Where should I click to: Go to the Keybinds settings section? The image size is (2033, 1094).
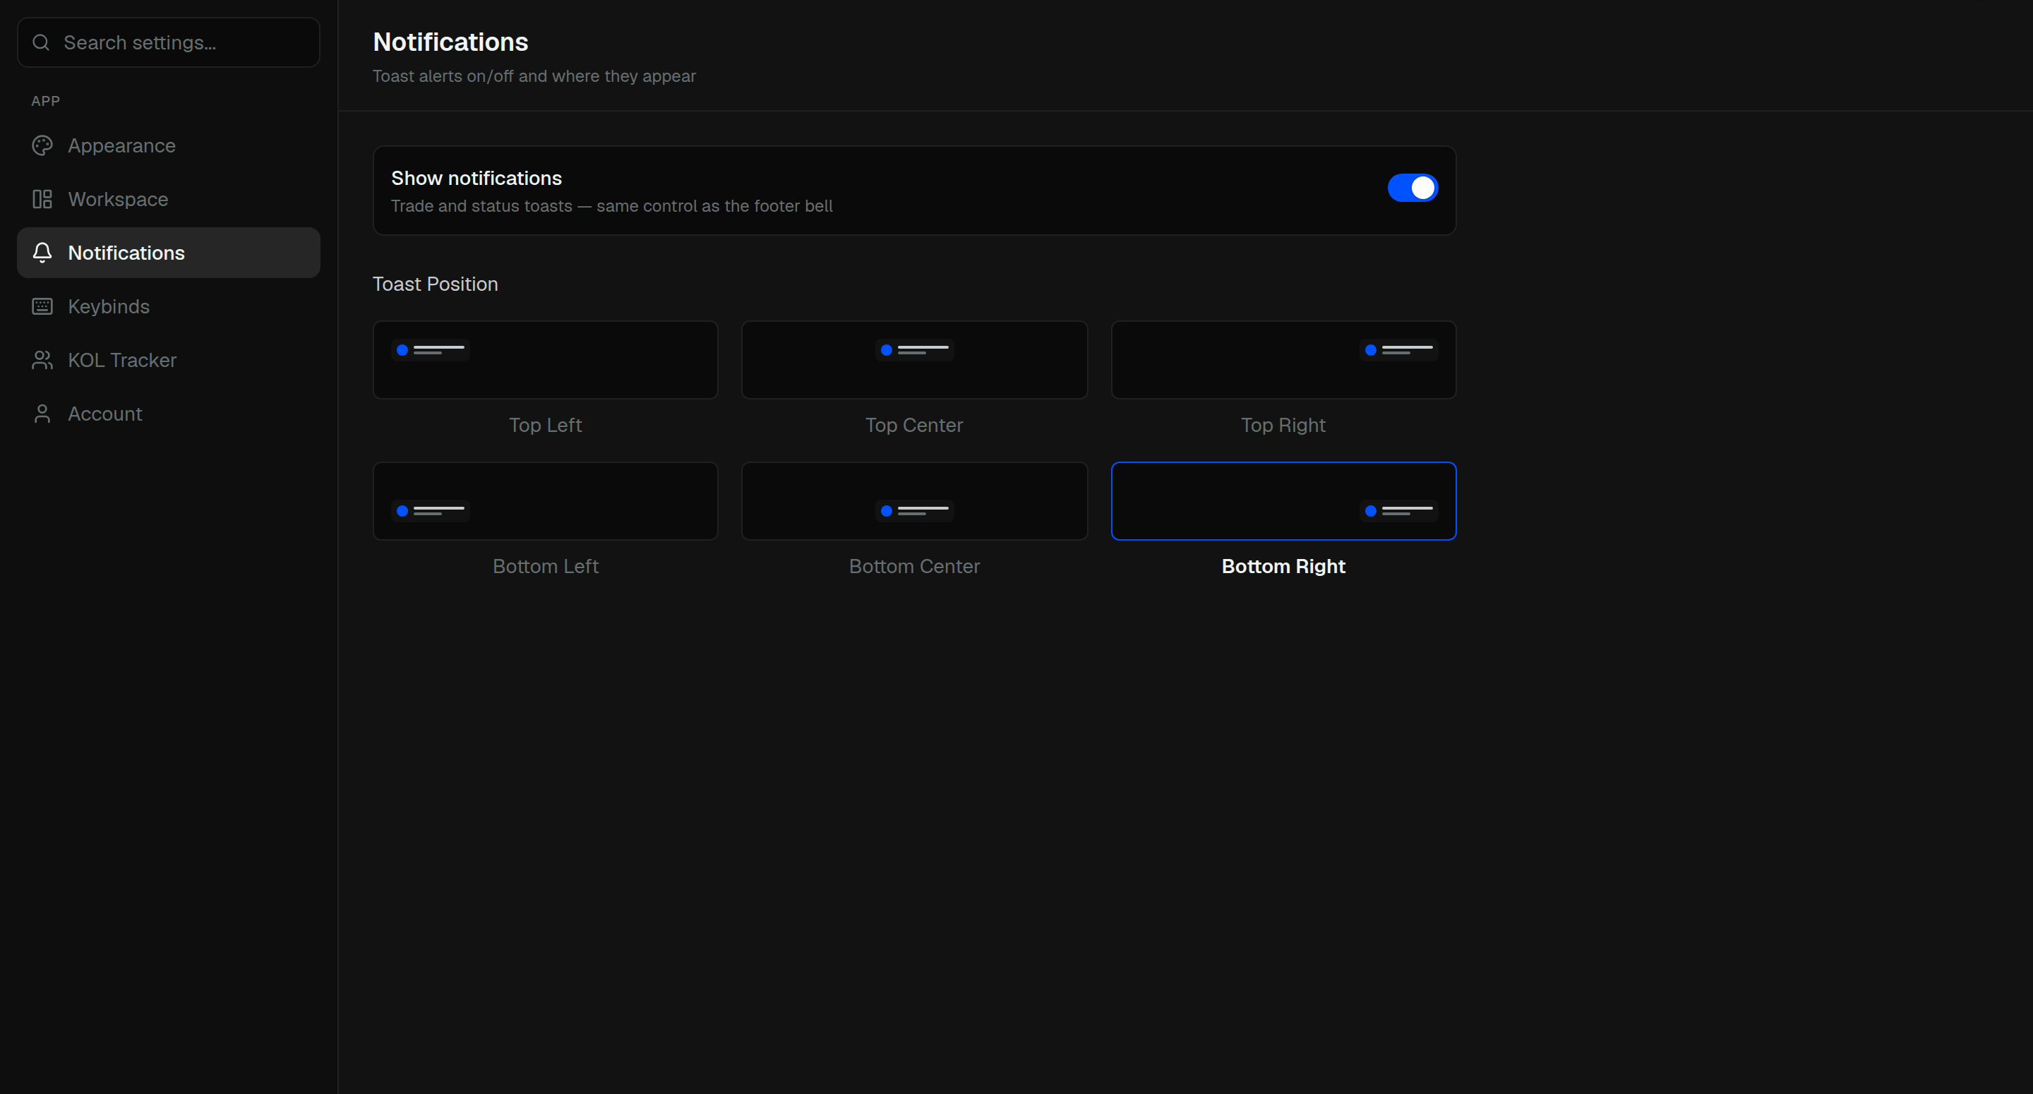168,306
